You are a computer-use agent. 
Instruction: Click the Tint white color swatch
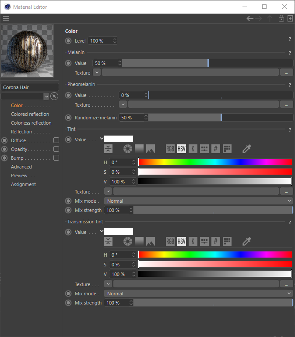click(119, 139)
